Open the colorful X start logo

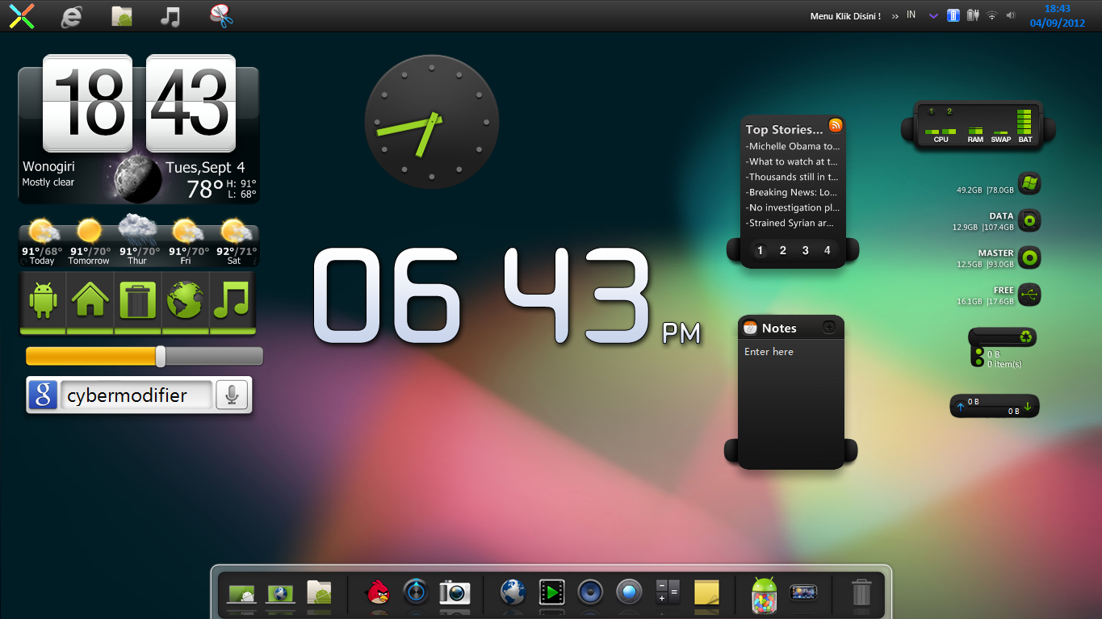[21, 15]
